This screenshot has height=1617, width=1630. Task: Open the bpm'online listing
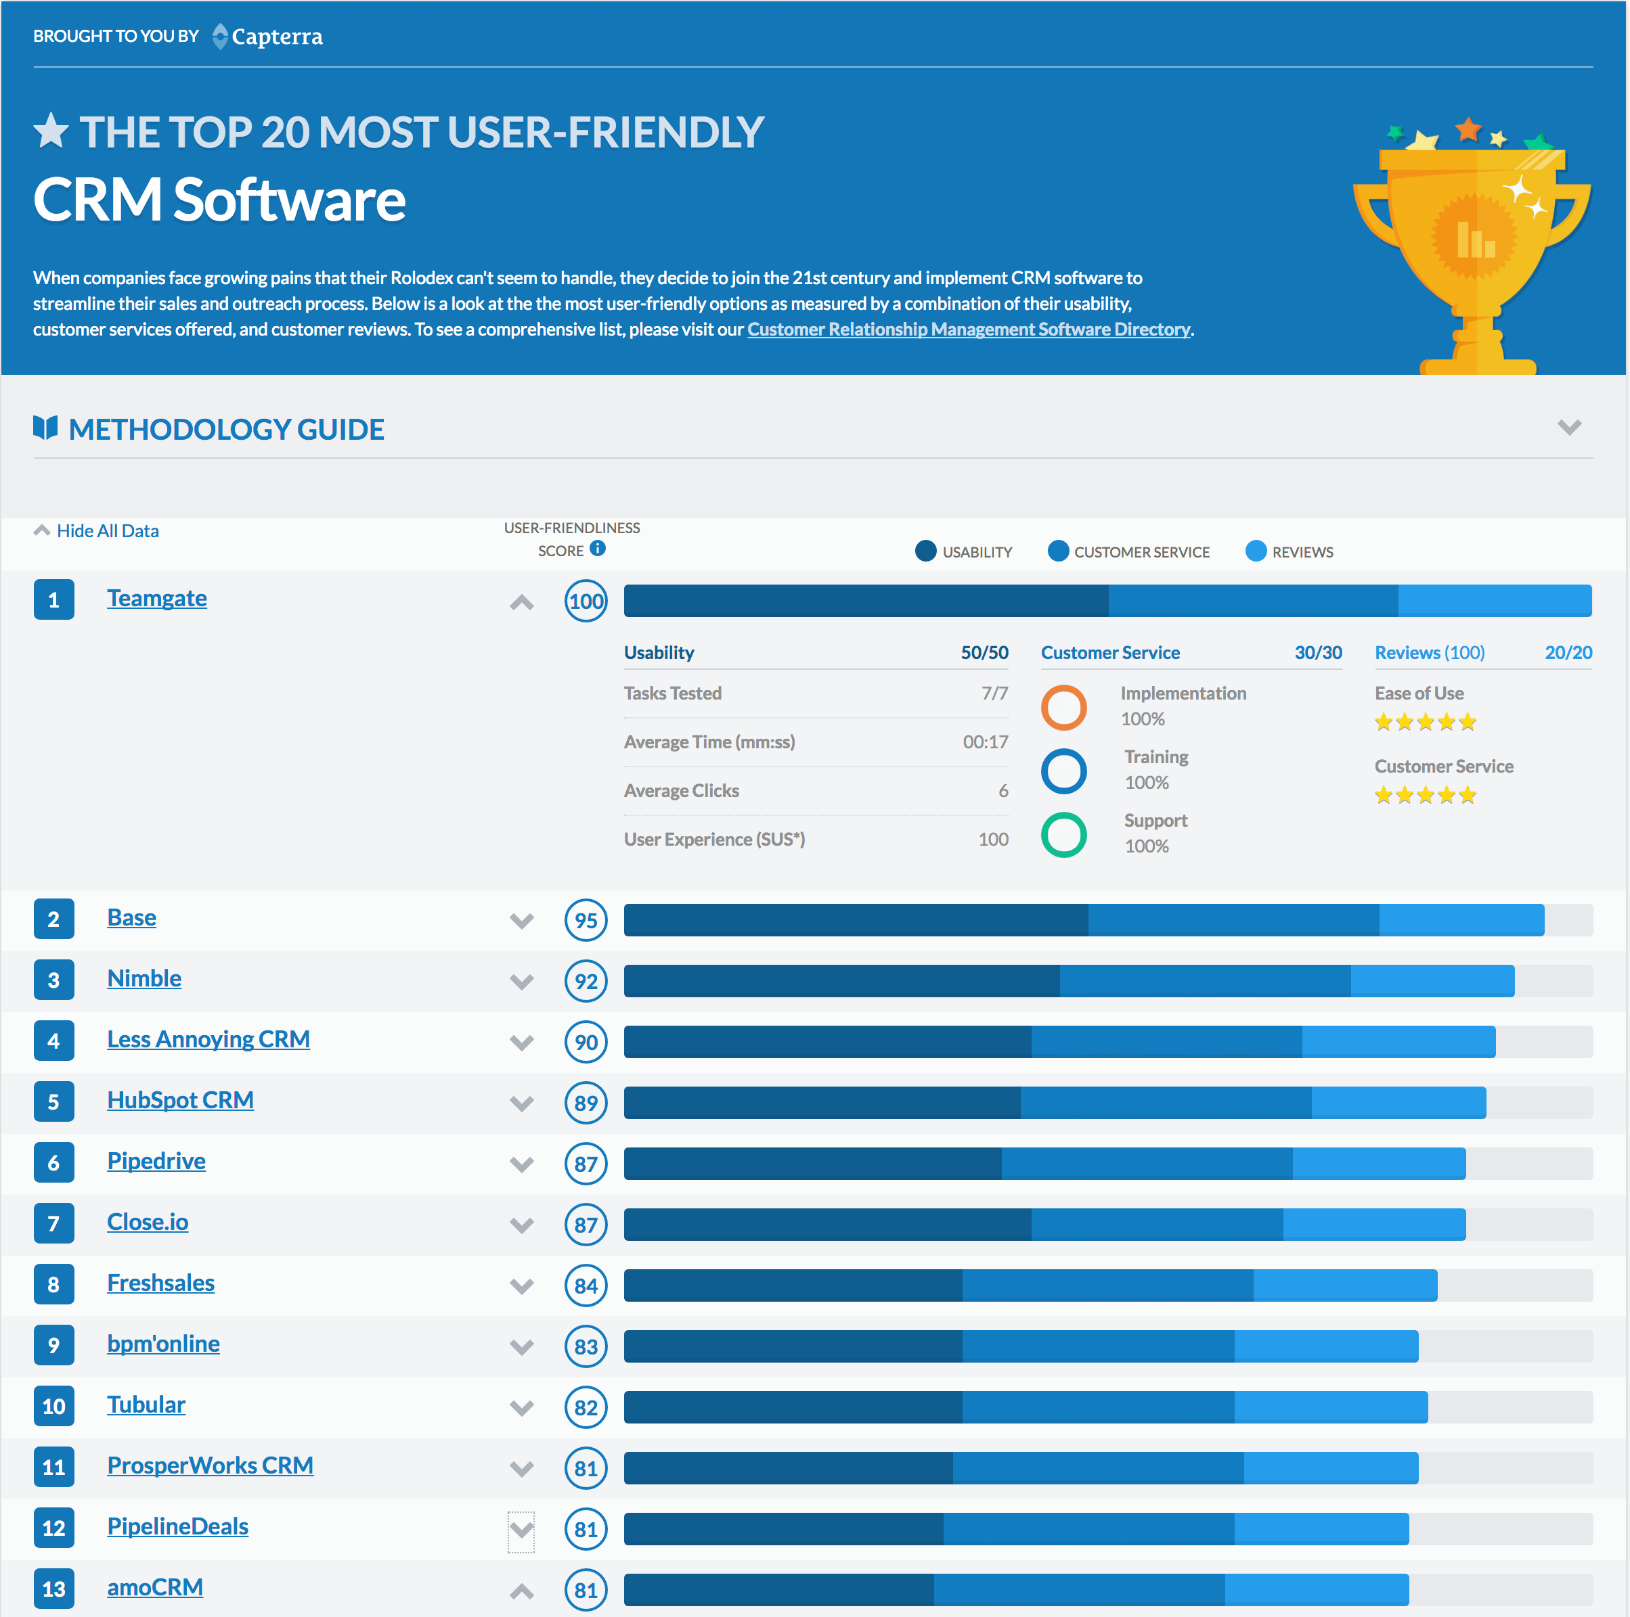[163, 1343]
